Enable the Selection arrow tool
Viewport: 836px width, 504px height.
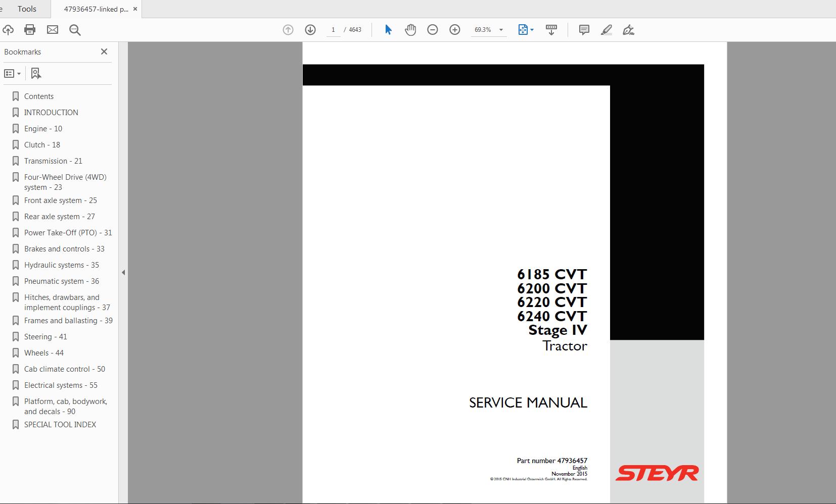[x=388, y=30]
